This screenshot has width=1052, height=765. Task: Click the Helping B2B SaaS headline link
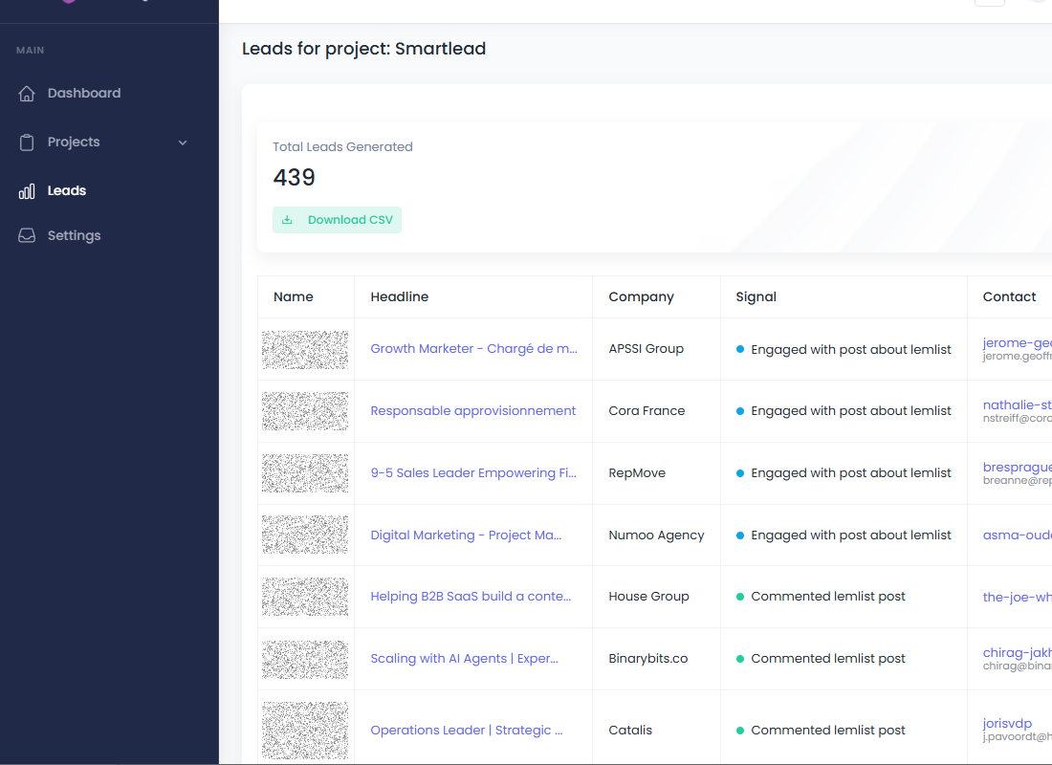click(x=471, y=597)
